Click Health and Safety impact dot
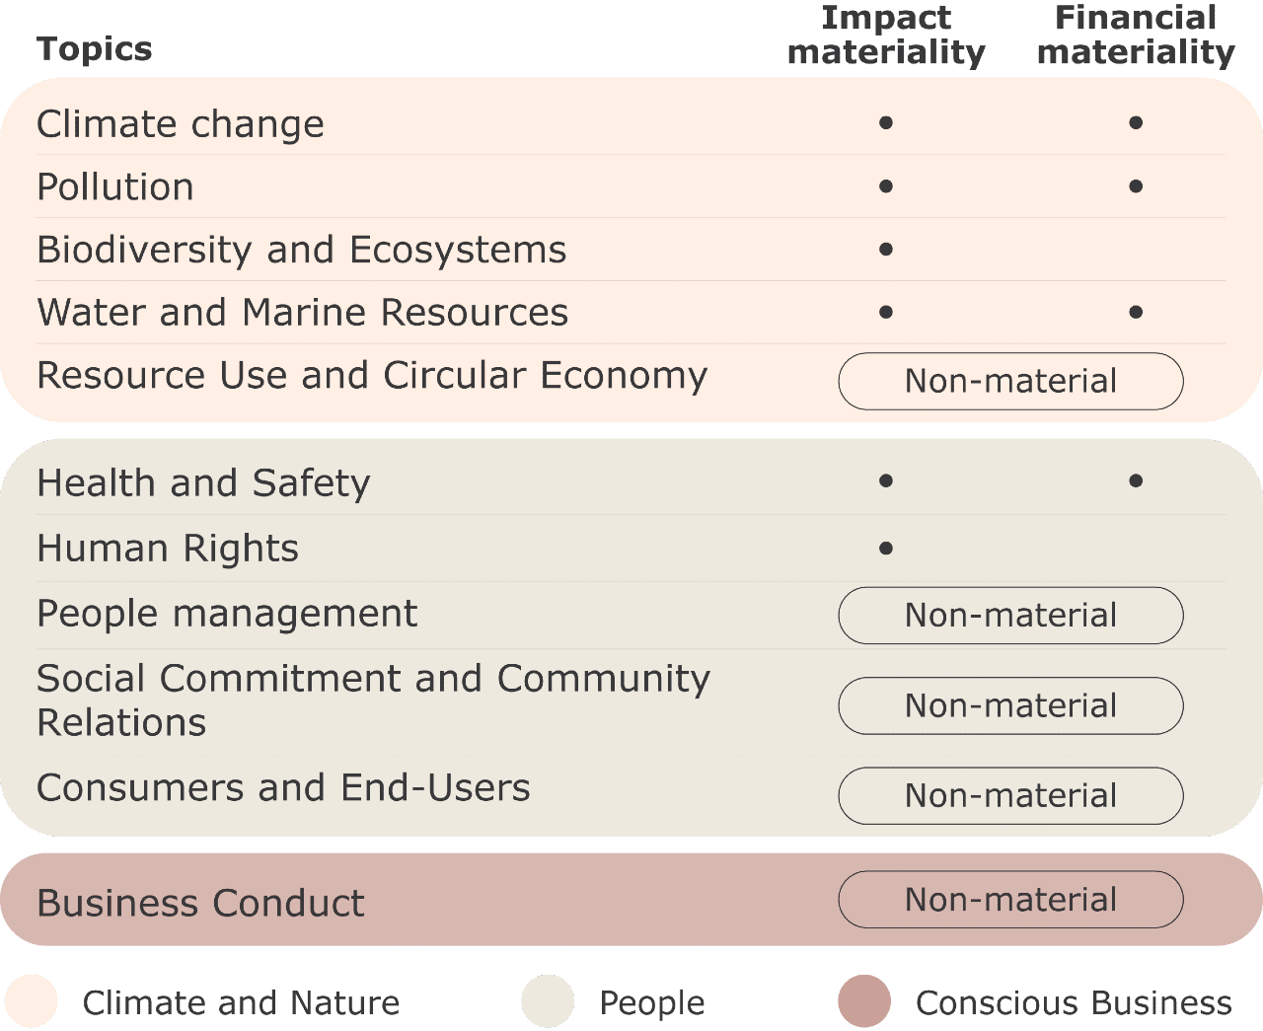Screen dimensions: 1263x1031 [886, 481]
